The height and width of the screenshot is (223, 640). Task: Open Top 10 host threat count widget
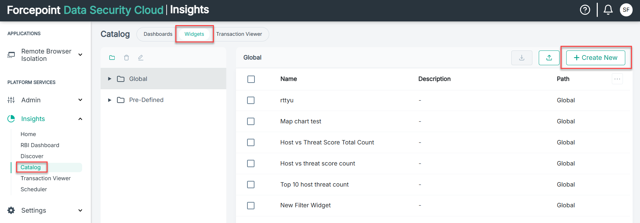click(314, 185)
